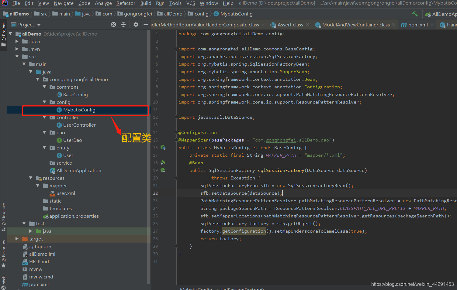The image size is (457, 290).
Task: Switch to ModelAndViewContainer.class tab
Action: (x=355, y=25)
